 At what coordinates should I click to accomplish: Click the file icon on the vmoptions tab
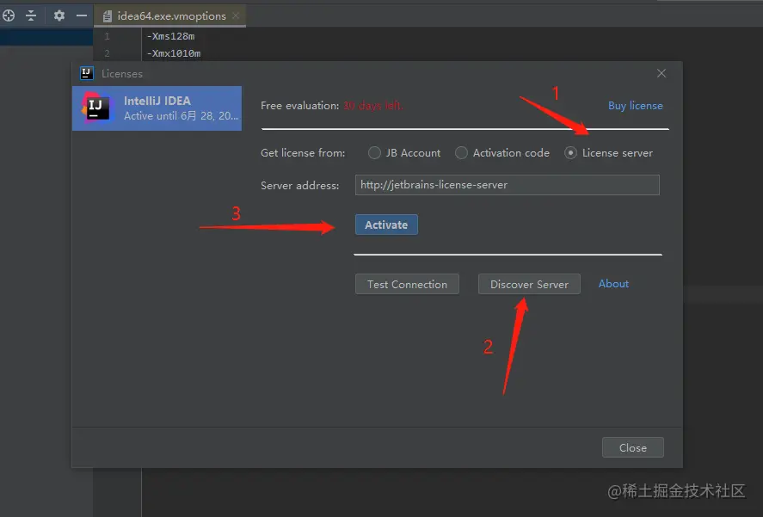(107, 16)
